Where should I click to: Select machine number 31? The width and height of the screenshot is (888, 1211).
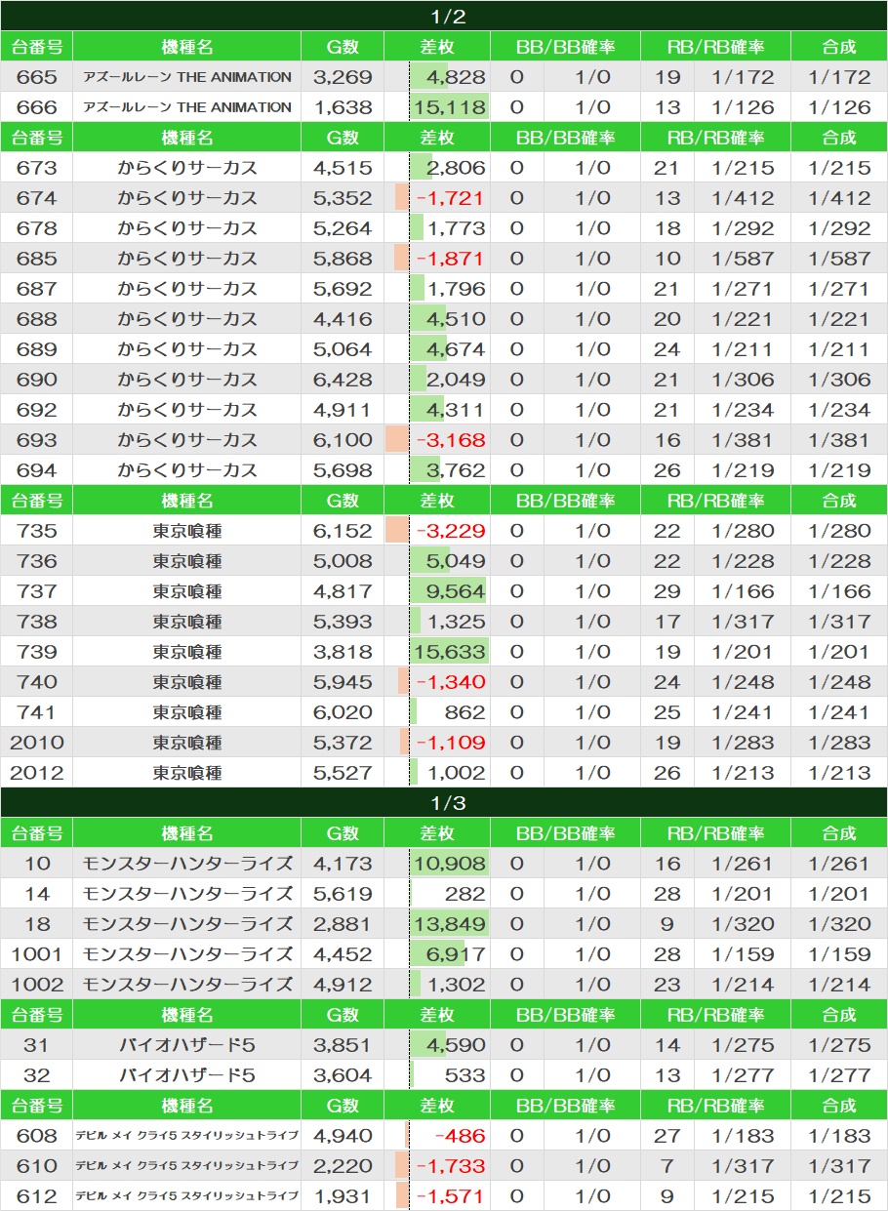pyautogui.click(x=37, y=1045)
